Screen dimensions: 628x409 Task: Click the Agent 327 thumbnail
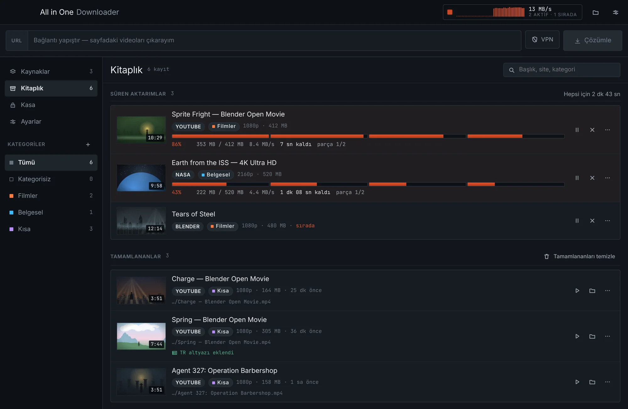141,382
